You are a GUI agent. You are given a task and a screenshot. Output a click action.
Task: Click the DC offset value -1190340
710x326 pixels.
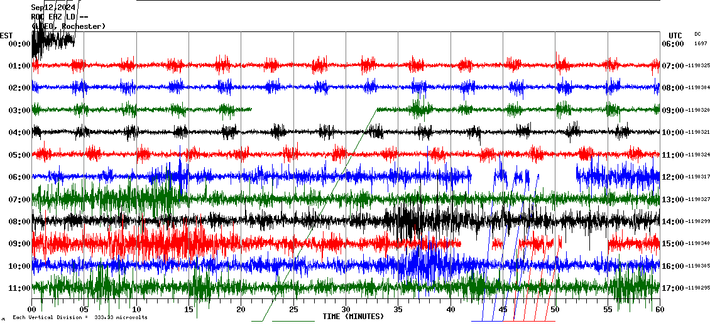coord(698,244)
